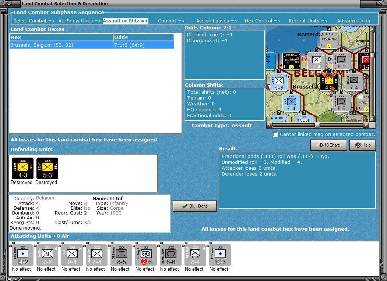Move the map horizontal scrollbar thumb
This screenshot has height=281, width=387.
(x=317, y=125)
